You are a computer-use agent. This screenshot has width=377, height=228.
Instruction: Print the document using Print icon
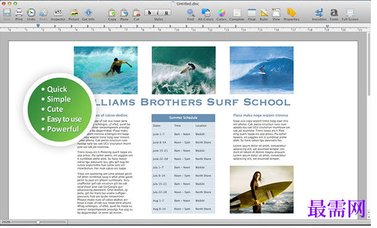19,12
